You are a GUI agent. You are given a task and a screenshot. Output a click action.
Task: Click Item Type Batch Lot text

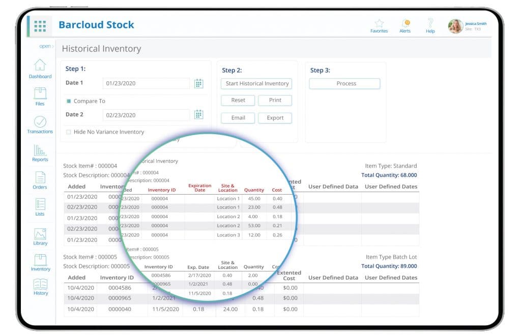point(391,257)
